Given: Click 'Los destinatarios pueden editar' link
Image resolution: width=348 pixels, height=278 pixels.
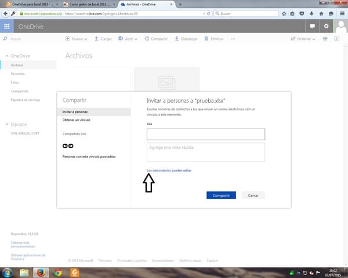Looking at the screenshot, I should (169, 170).
